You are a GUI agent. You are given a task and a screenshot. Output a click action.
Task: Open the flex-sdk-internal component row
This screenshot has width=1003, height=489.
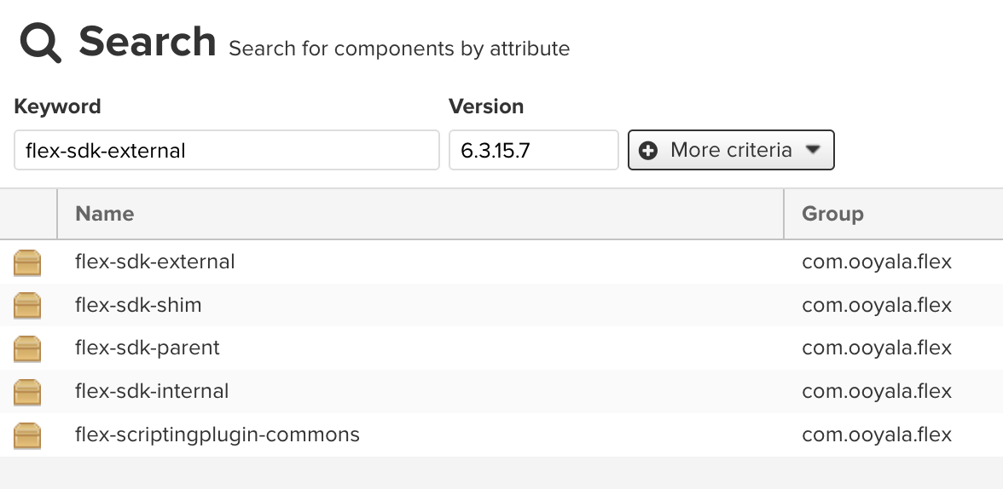point(152,392)
